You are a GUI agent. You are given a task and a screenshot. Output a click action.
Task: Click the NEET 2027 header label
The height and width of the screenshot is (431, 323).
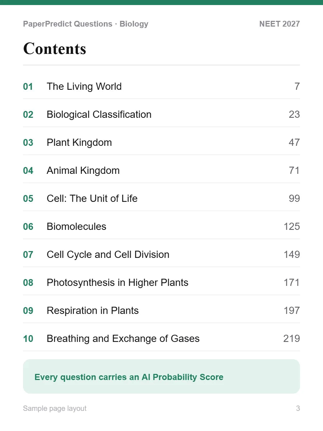click(x=280, y=24)
